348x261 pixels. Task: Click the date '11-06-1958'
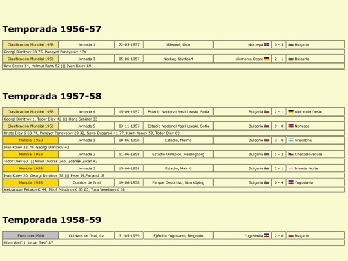pyautogui.click(x=129, y=154)
